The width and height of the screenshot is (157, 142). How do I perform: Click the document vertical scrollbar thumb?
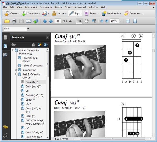(154, 51)
